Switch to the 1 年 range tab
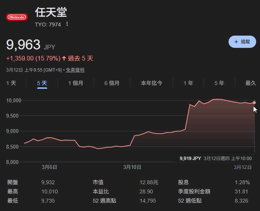This screenshot has height=211, width=260. 188,83
